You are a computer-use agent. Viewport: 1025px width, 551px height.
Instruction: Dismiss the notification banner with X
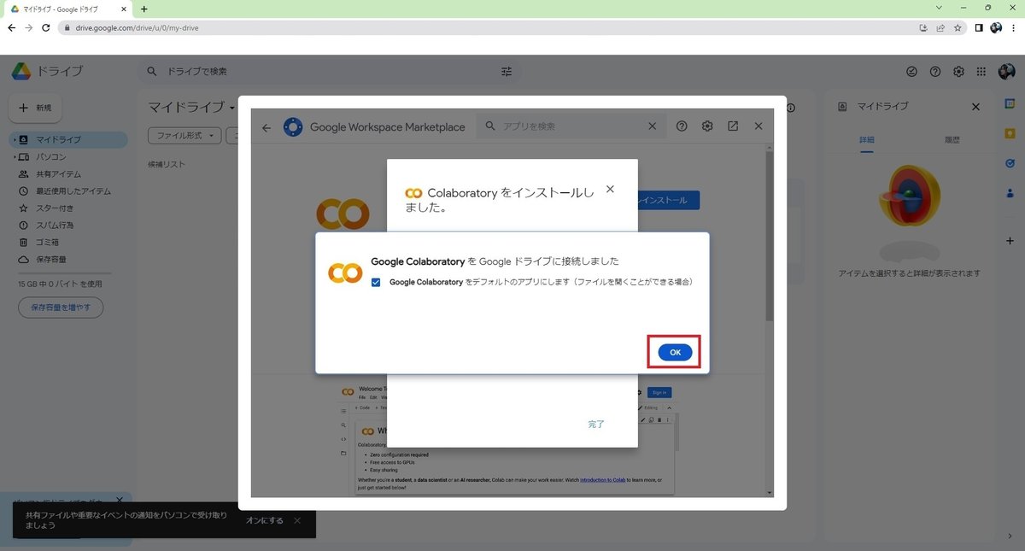[x=297, y=520]
